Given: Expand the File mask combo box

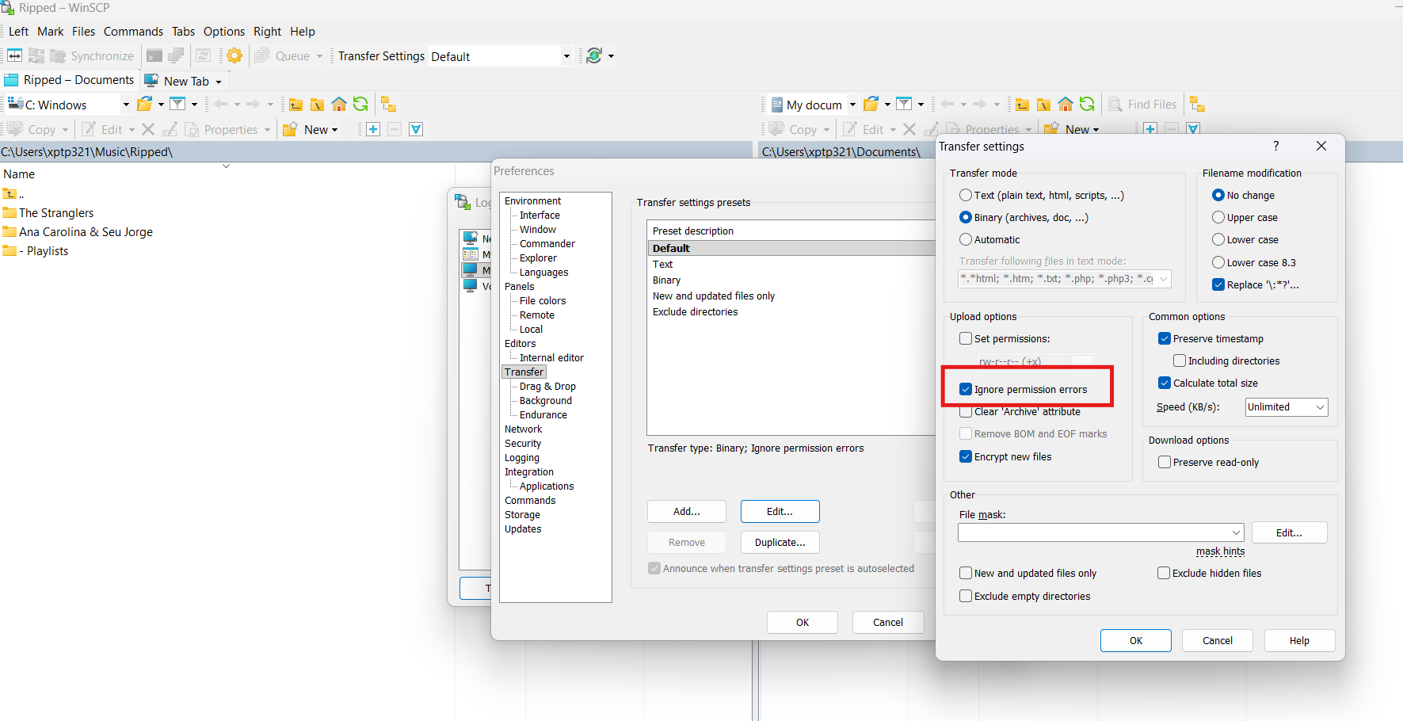Looking at the screenshot, I should click(1236, 532).
